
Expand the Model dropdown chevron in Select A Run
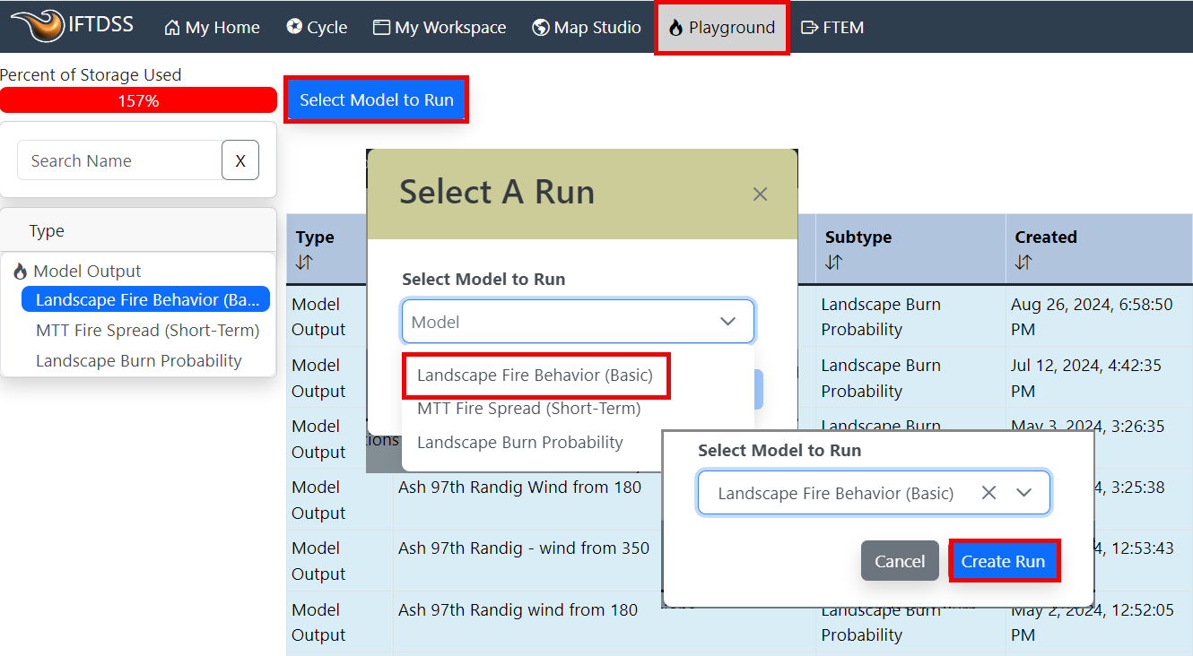click(728, 322)
